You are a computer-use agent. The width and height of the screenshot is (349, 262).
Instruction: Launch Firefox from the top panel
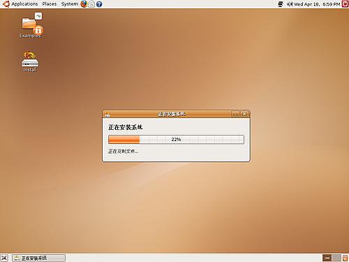coord(84,4)
